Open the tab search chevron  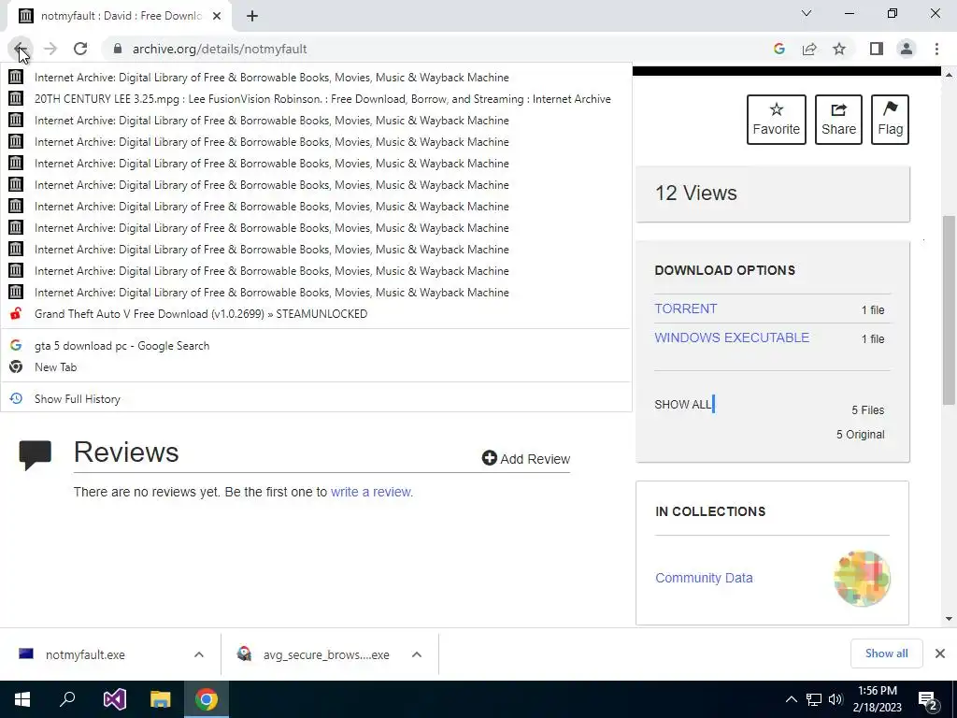[x=807, y=13]
